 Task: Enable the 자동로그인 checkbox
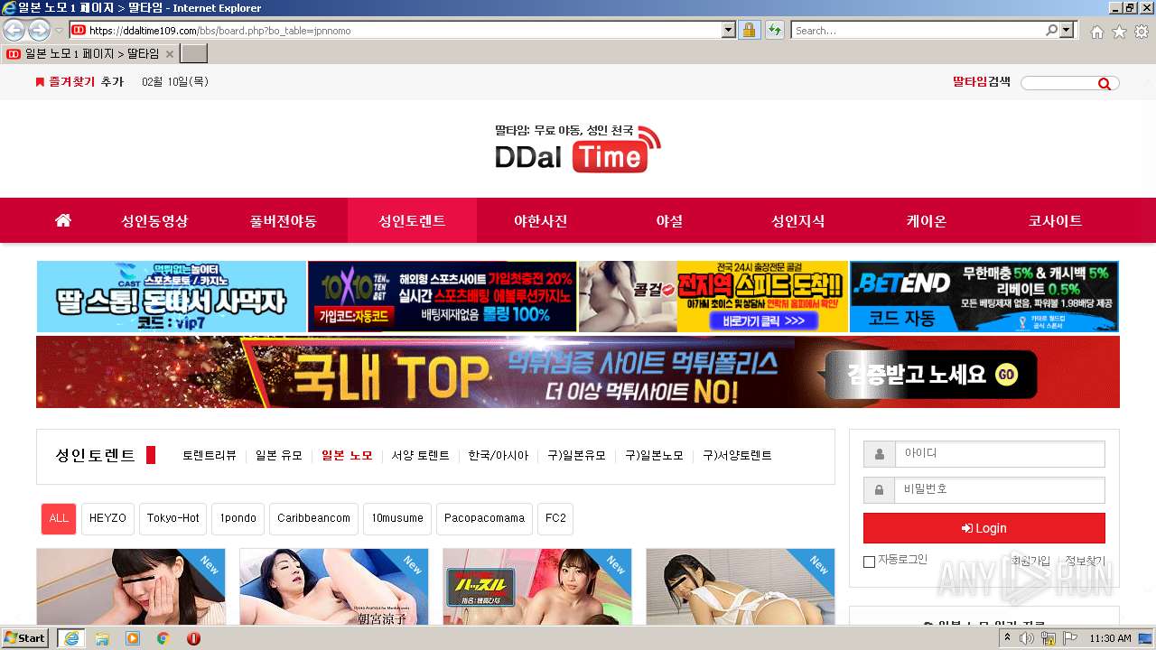click(869, 562)
